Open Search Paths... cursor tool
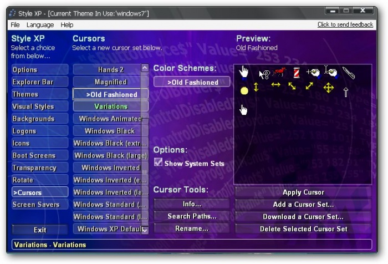Viewport: 388px width, 264px height. point(192,216)
